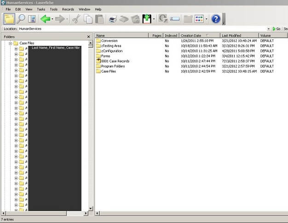Screen dimensions: 288x223
Task: Click the file list scroll-left arrow
Action: [x=98, y=213]
